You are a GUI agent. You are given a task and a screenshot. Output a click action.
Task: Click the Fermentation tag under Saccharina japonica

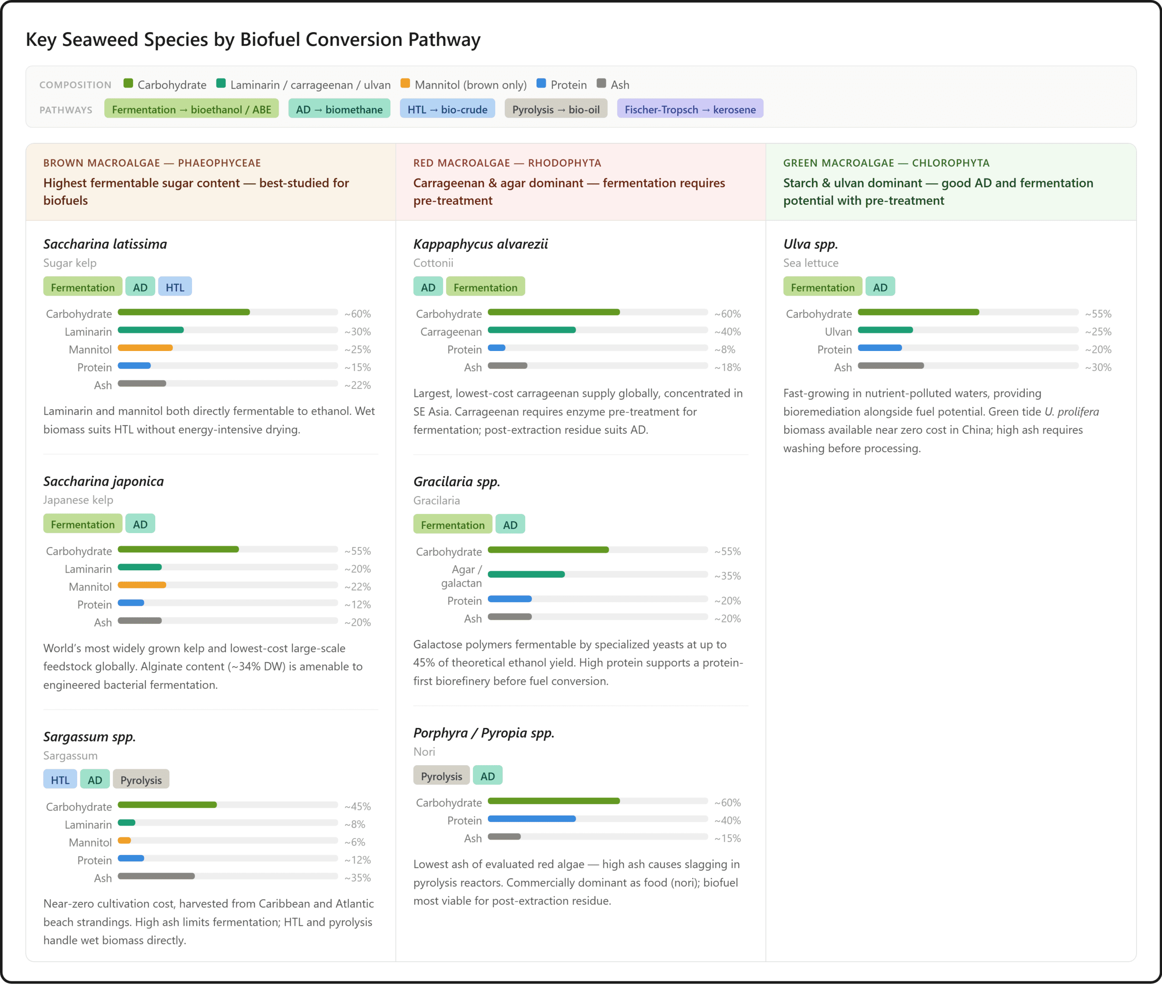pos(83,524)
